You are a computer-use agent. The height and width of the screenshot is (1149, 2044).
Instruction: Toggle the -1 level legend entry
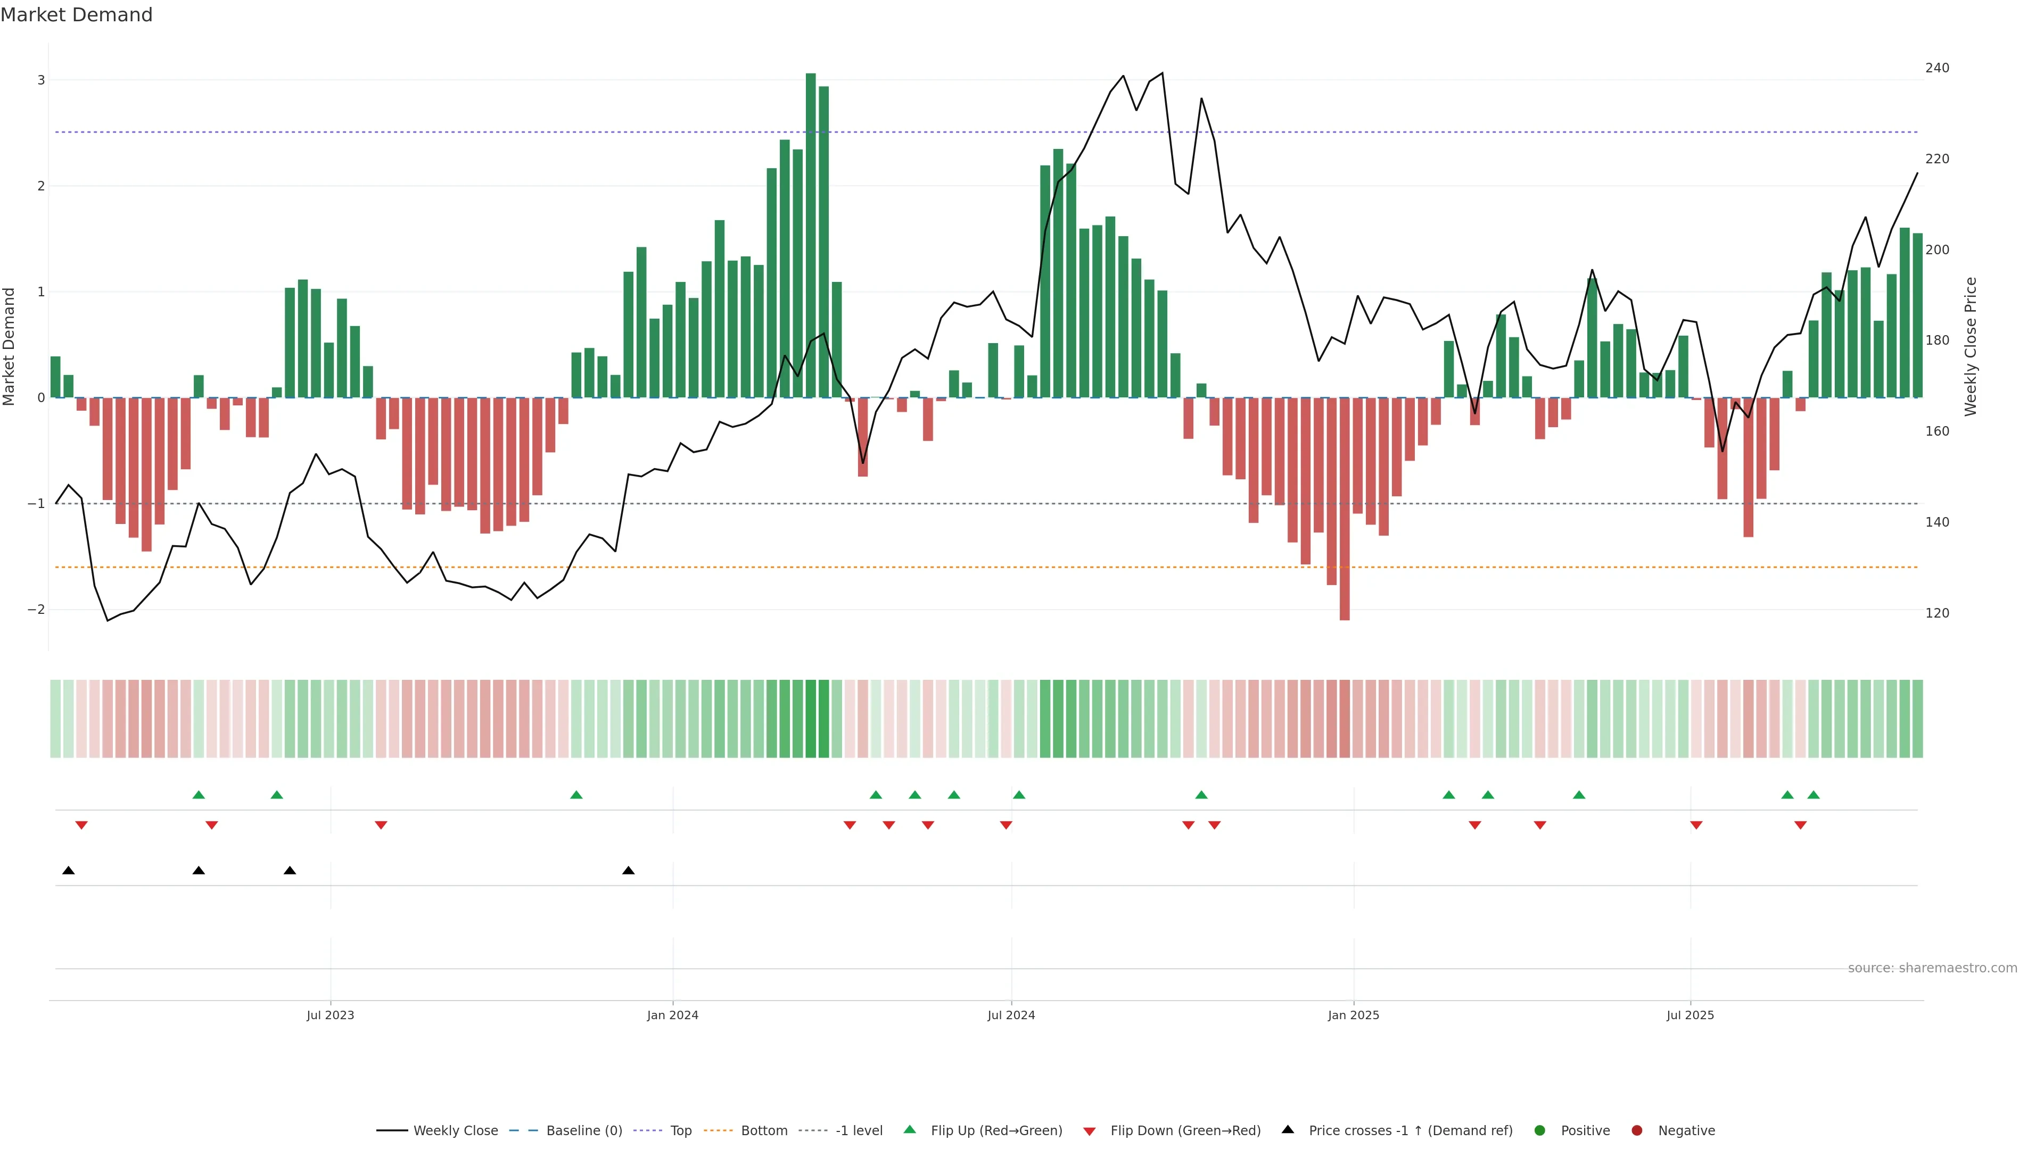(859, 1131)
